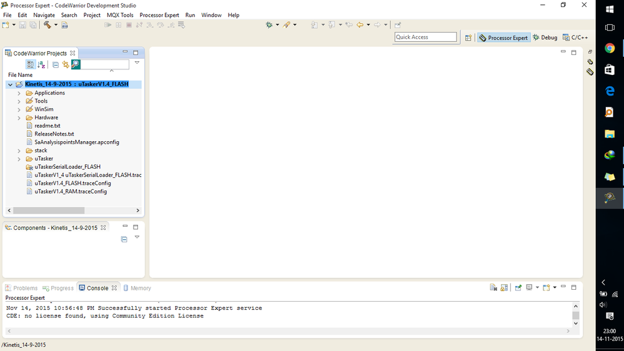This screenshot has width=624, height=351.
Task: Select ReleaseNotes.txt file
Action: coord(54,134)
